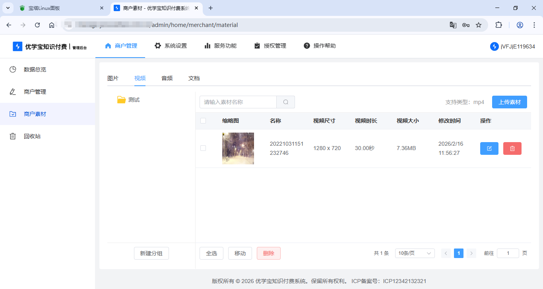Open the 10条/页 page size dropdown
The height and width of the screenshot is (289, 543).
[415, 253]
